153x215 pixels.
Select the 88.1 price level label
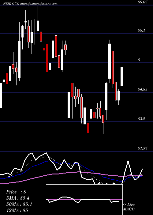(x=141, y=30)
